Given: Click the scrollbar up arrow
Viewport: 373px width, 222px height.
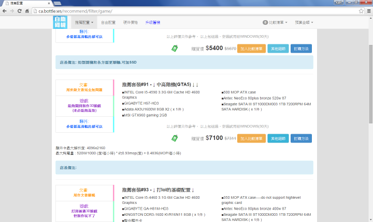Looking at the screenshot, I should pyautogui.click(x=370, y=18).
